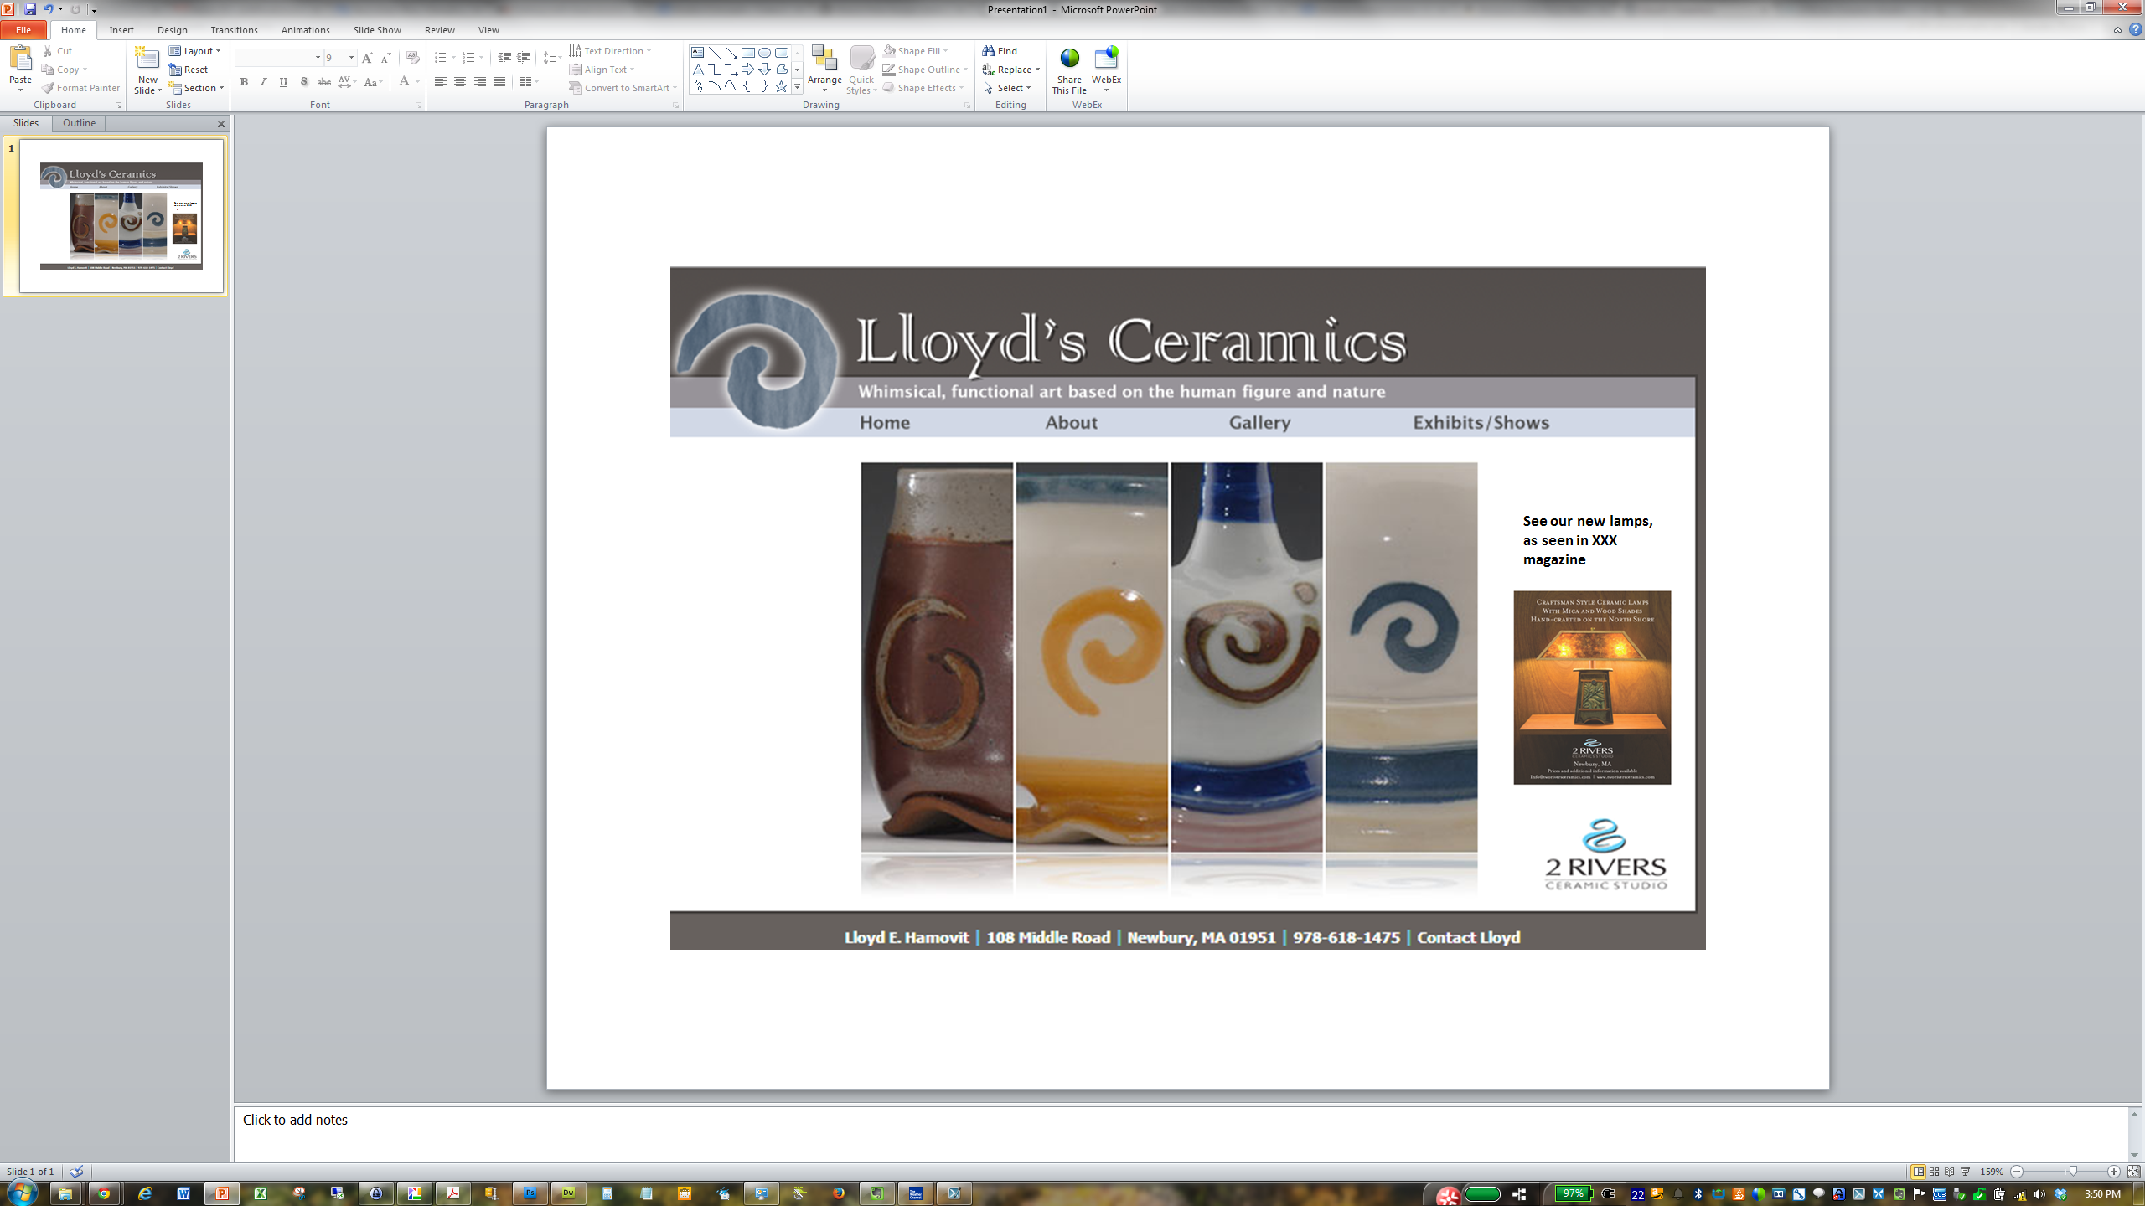Click the Share This File globe icon

pos(1069,58)
